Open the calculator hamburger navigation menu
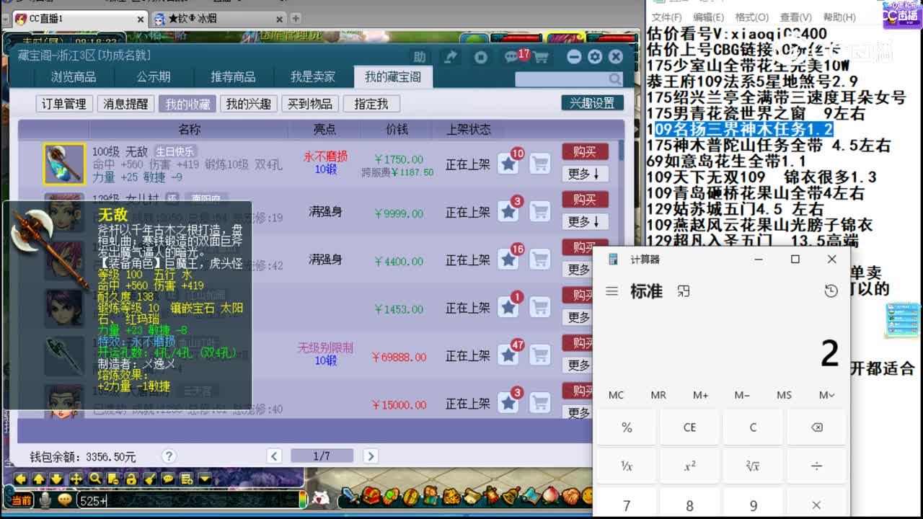 coord(611,291)
